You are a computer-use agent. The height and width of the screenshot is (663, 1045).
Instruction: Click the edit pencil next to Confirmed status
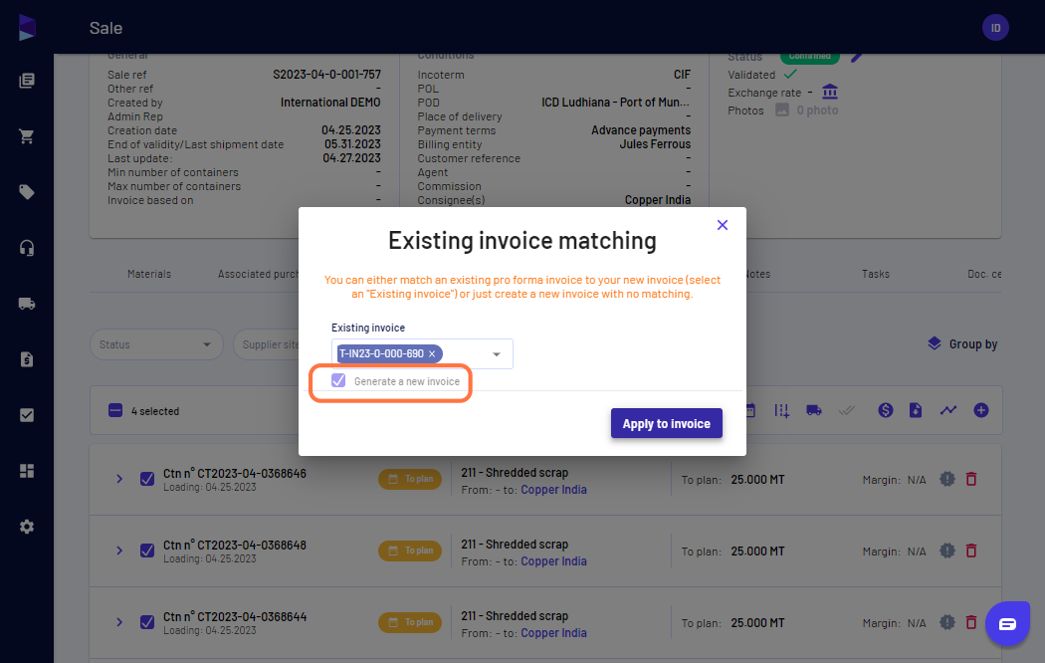point(857,58)
